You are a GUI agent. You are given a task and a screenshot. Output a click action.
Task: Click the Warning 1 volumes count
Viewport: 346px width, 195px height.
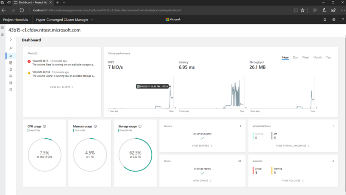tap(277, 171)
